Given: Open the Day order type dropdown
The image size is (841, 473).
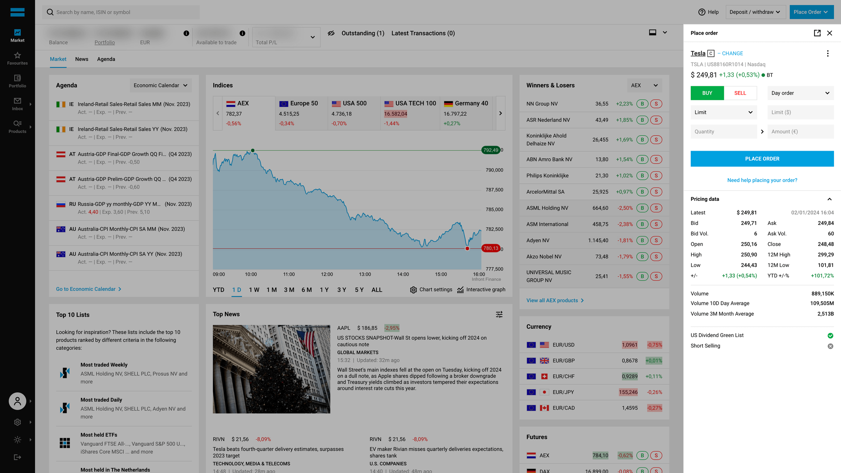Looking at the screenshot, I should [800, 93].
